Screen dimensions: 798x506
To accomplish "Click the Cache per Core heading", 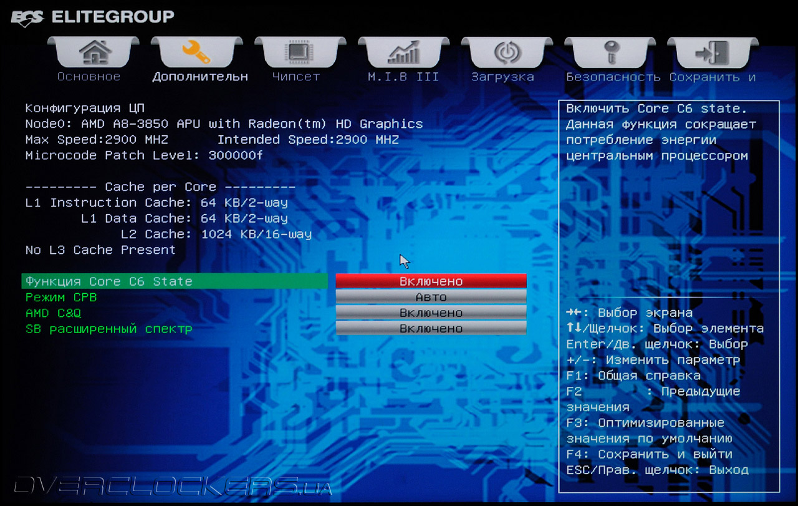I will (160, 187).
